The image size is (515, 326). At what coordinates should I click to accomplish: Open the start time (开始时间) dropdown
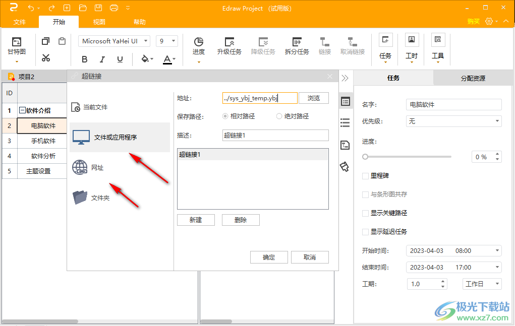pyautogui.click(x=497, y=251)
